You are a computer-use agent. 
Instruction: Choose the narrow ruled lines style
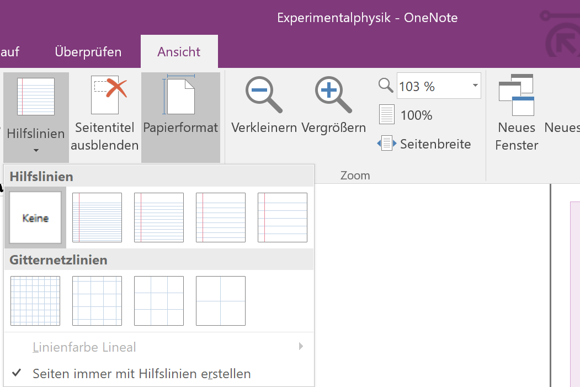(x=97, y=218)
